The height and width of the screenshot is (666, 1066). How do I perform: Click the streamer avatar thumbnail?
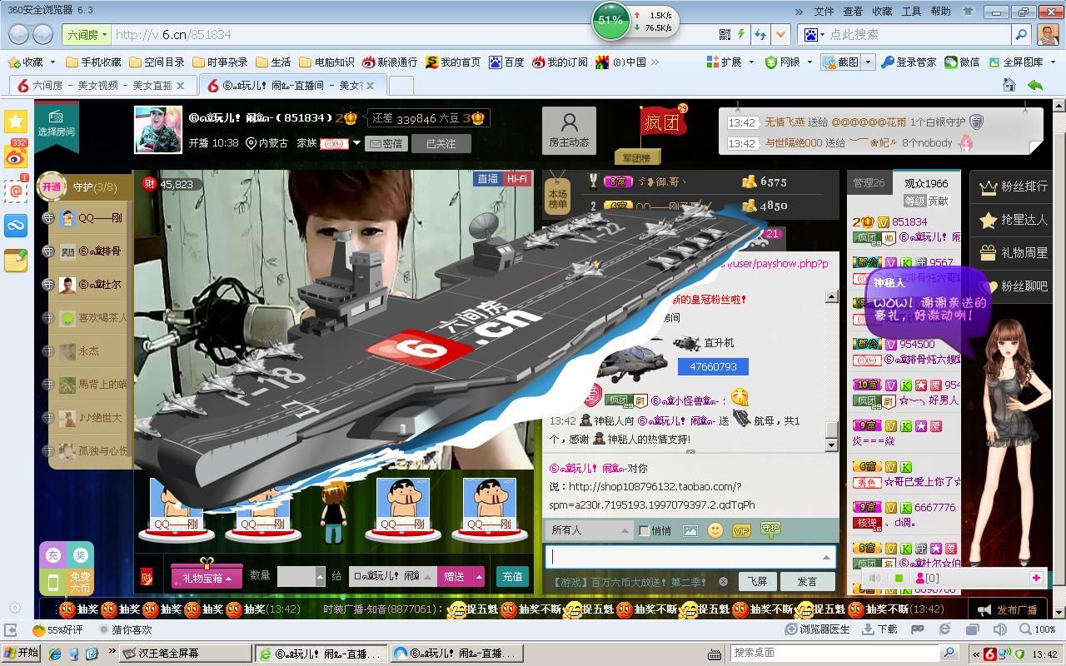[158, 130]
